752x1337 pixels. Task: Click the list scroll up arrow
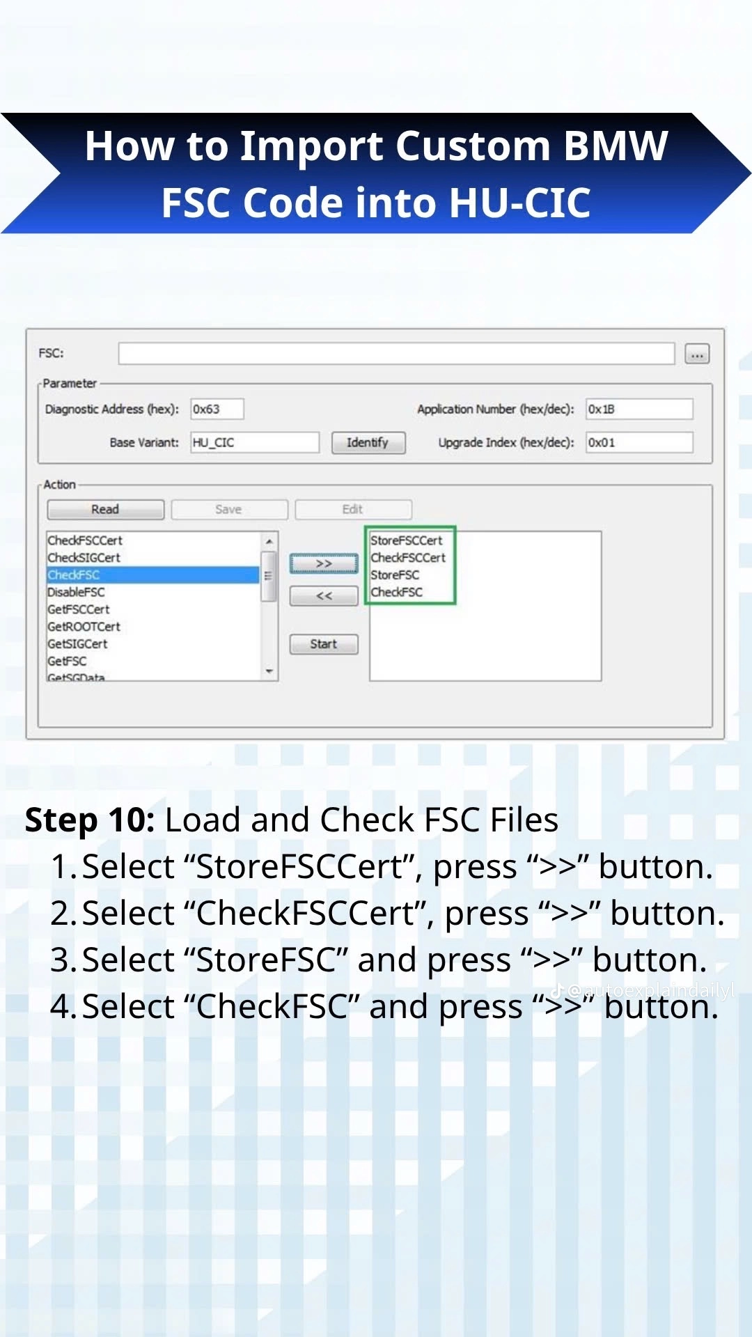coord(269,541)
